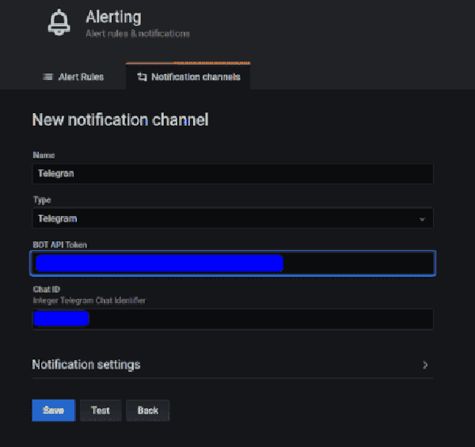Screen dimensions: 475x447
Task: Click the Alert Rules list icon
Action: tap(47, 77)
